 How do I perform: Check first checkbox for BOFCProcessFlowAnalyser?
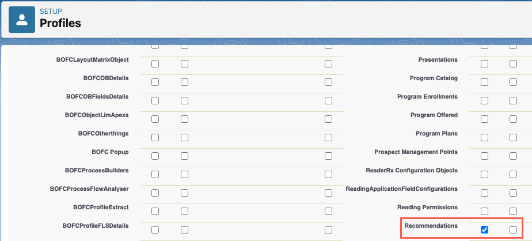click(x=155, y=193)
